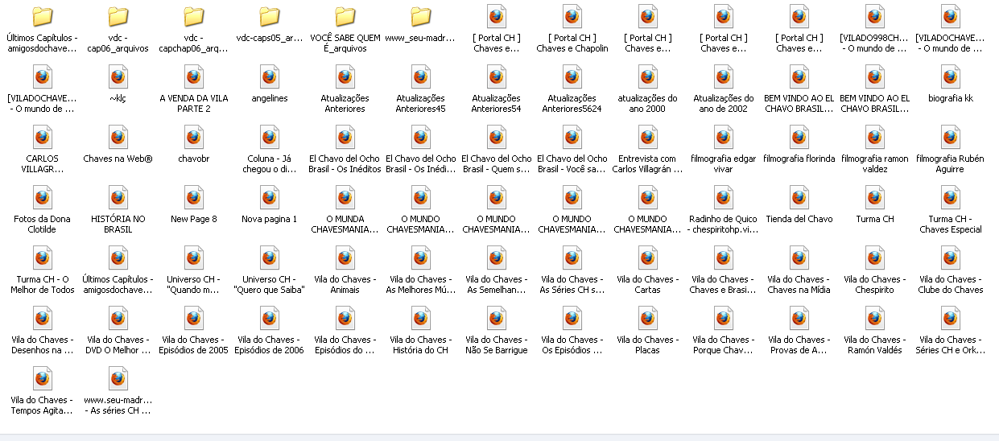Select the 'Atualizações Anteriores5624' file icon
Image resolution: width=999 pixels, height=441 pixels.
click(572, 77)
